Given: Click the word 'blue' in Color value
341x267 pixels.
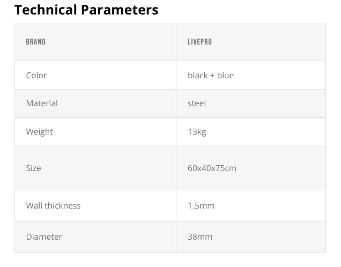Looking at the screenshot, I should pyautogui.click(x=225, y=75).
